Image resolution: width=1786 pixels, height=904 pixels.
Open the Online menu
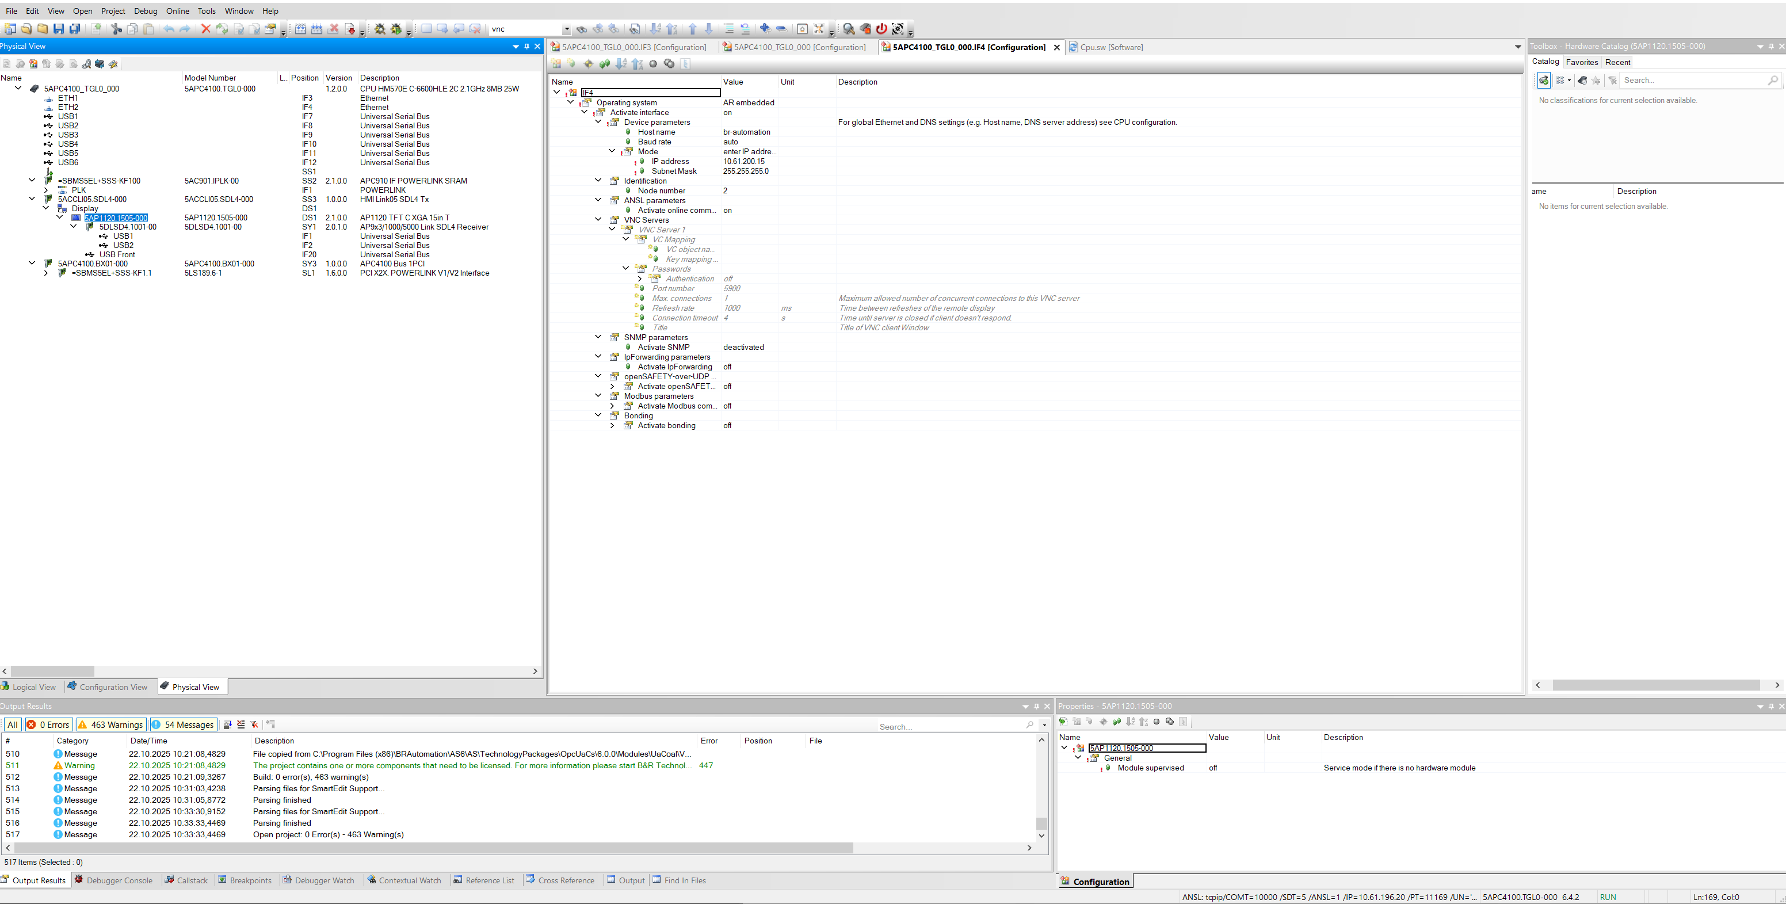[177, 11]
